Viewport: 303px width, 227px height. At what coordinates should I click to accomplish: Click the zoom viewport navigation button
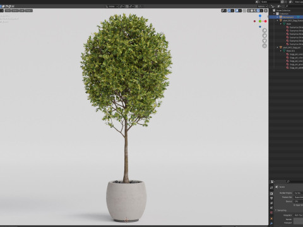click(264, 30)
